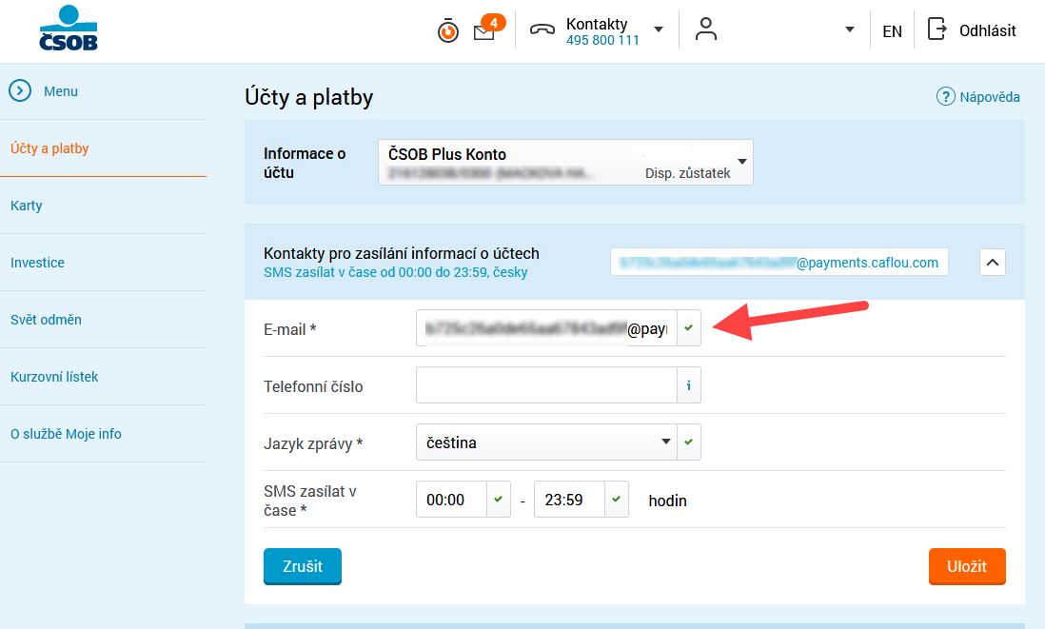Click the Nápověda help question mark icon
This screenshot has height=629, width=1045.
click(945, 97)
